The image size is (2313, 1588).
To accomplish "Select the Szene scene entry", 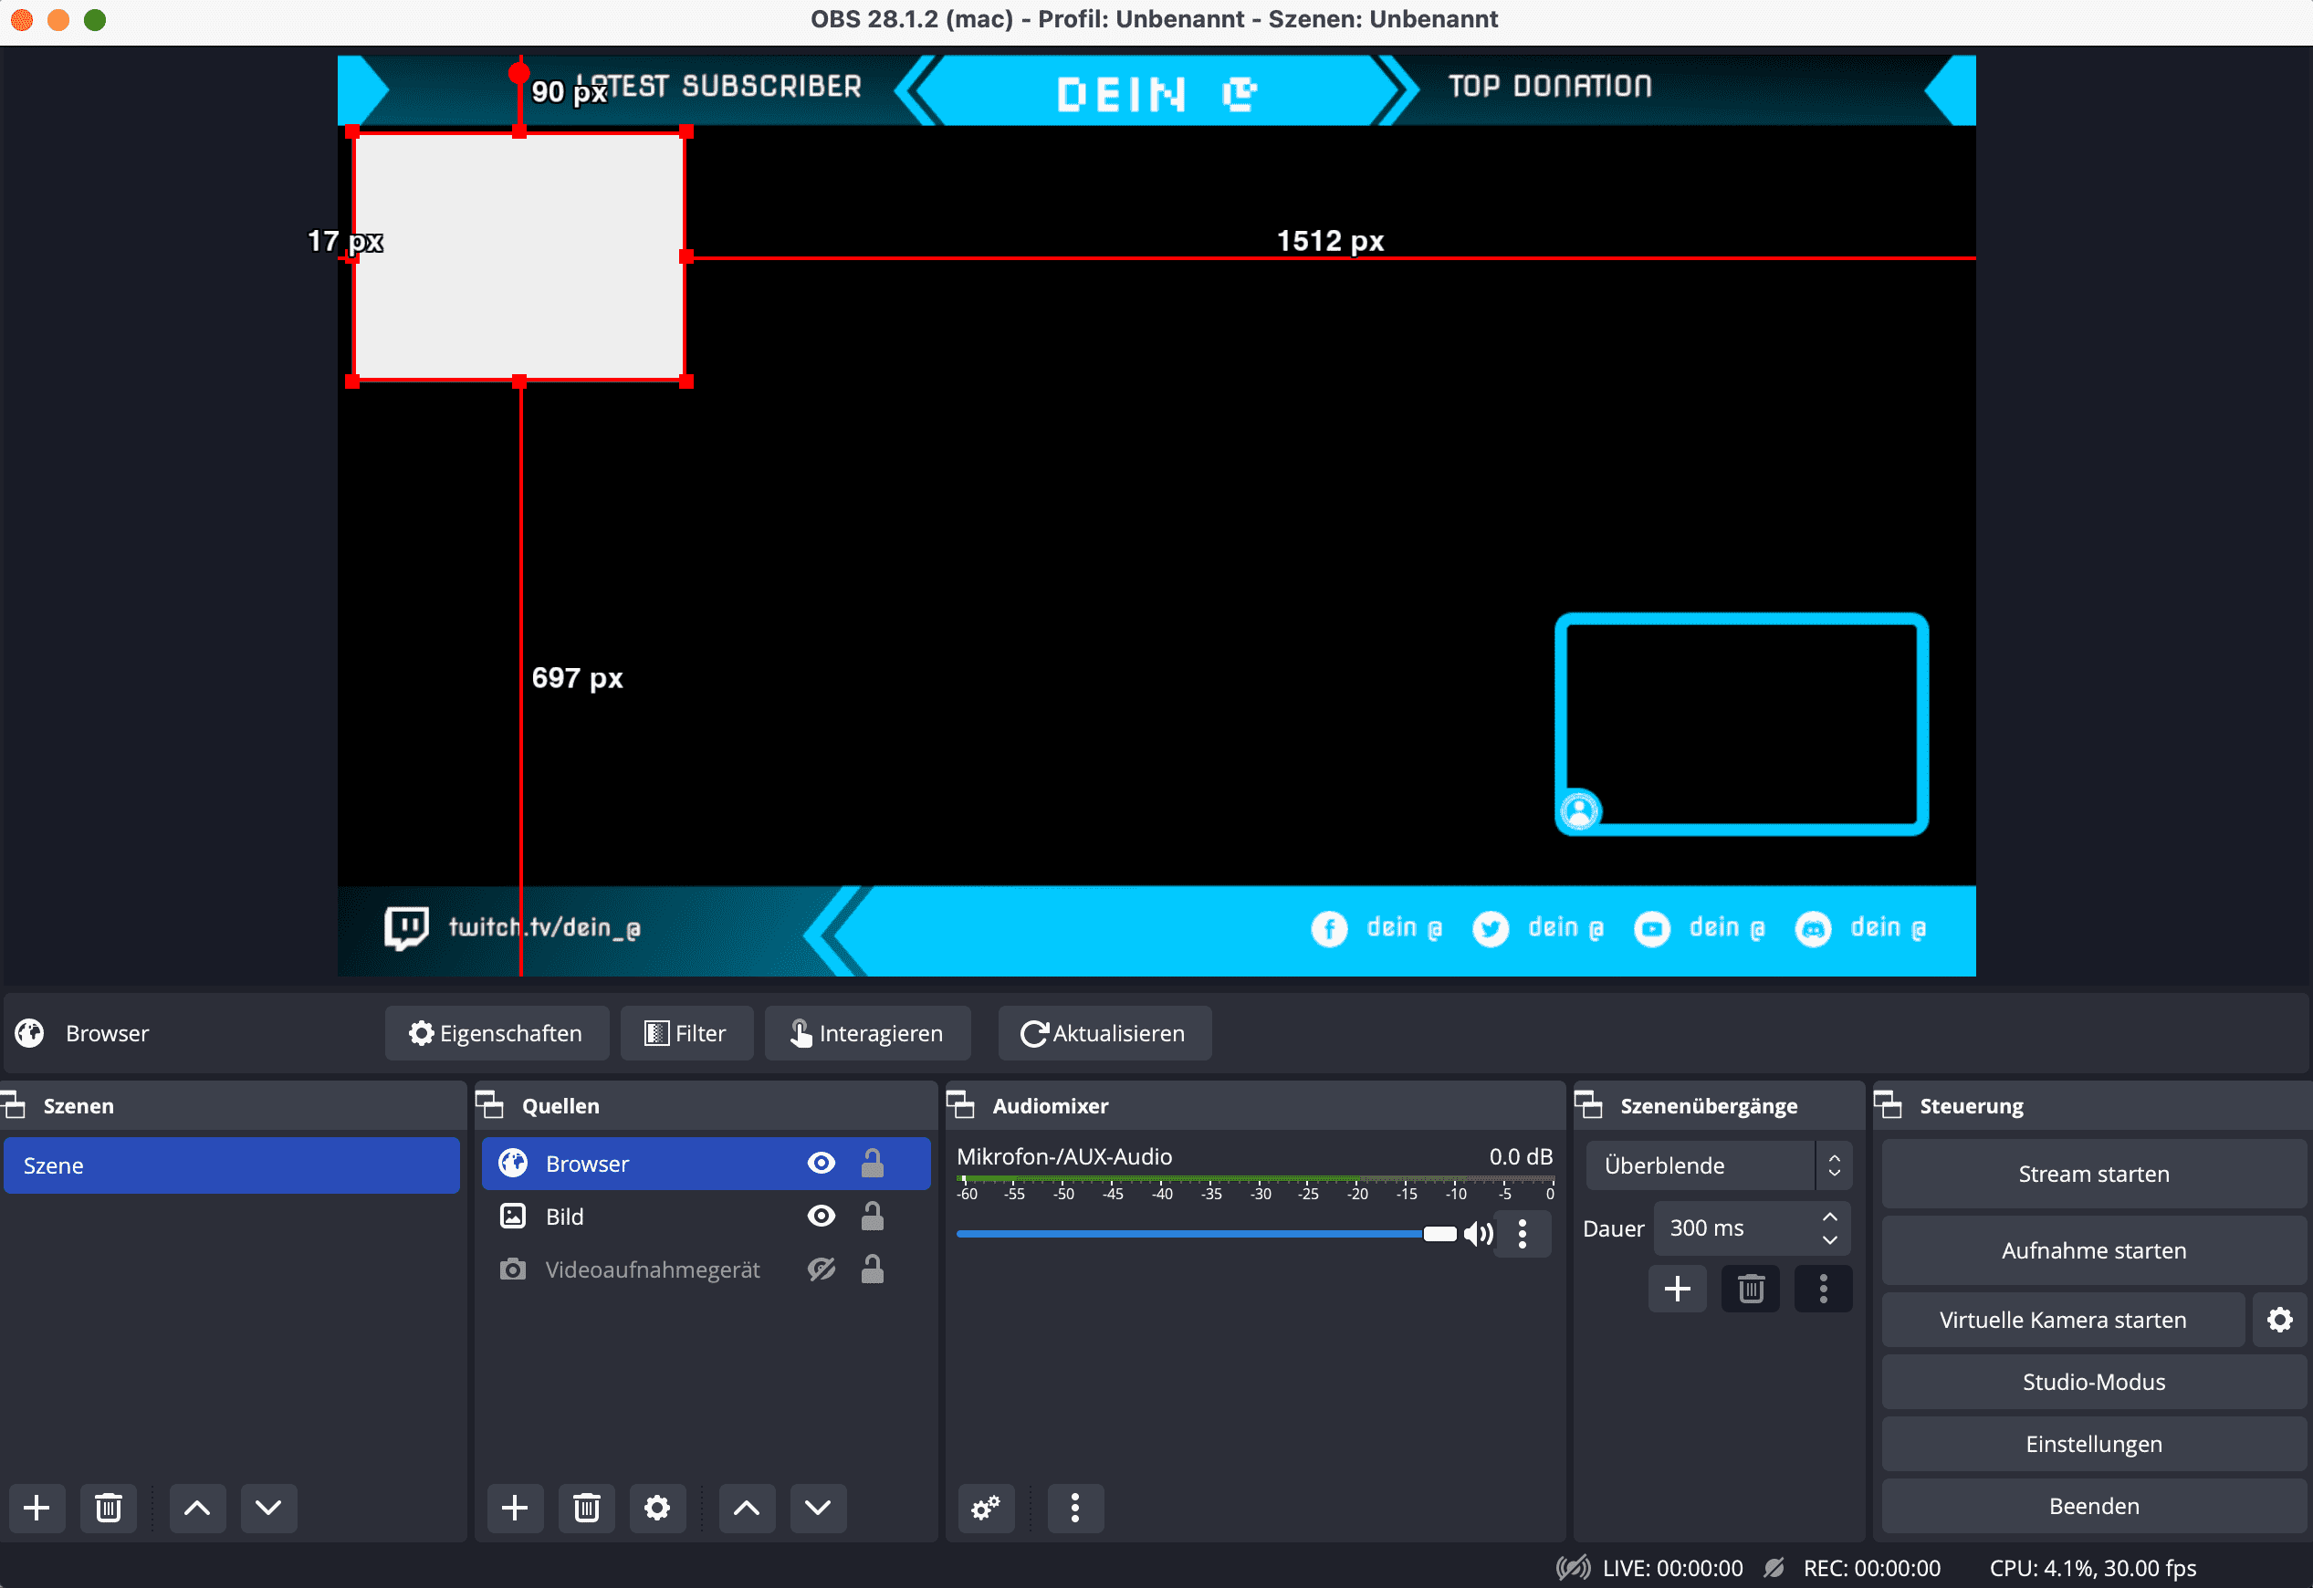I will click(231, 1165).
